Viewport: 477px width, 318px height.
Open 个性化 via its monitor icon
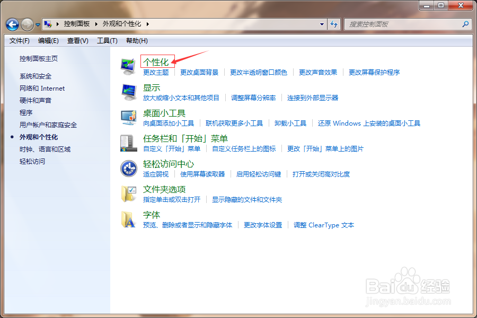pos(128,65)
